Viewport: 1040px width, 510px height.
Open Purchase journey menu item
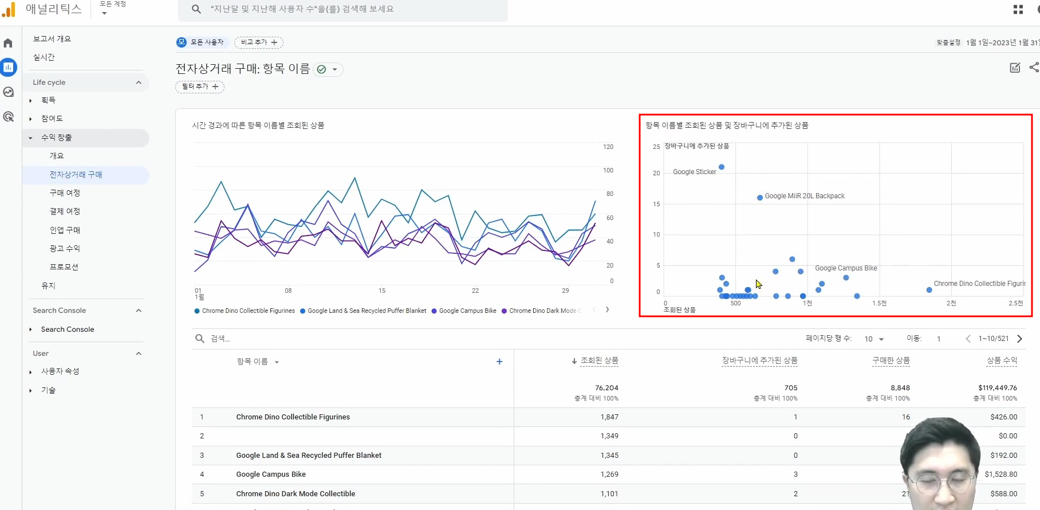(x=65, y=193)
